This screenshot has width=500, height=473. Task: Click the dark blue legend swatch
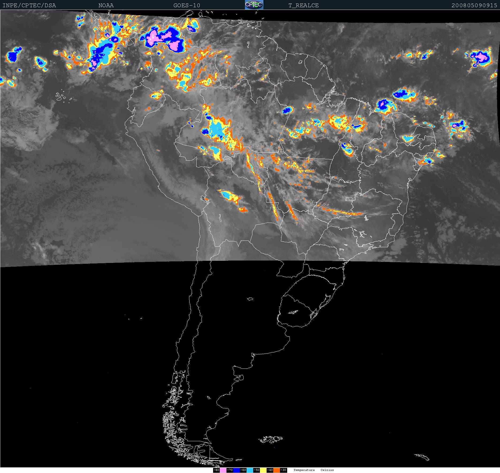[236, 470]
